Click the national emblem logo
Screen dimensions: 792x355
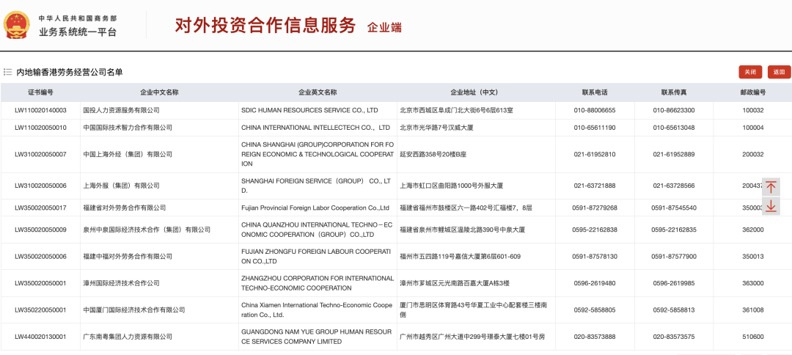16,25
